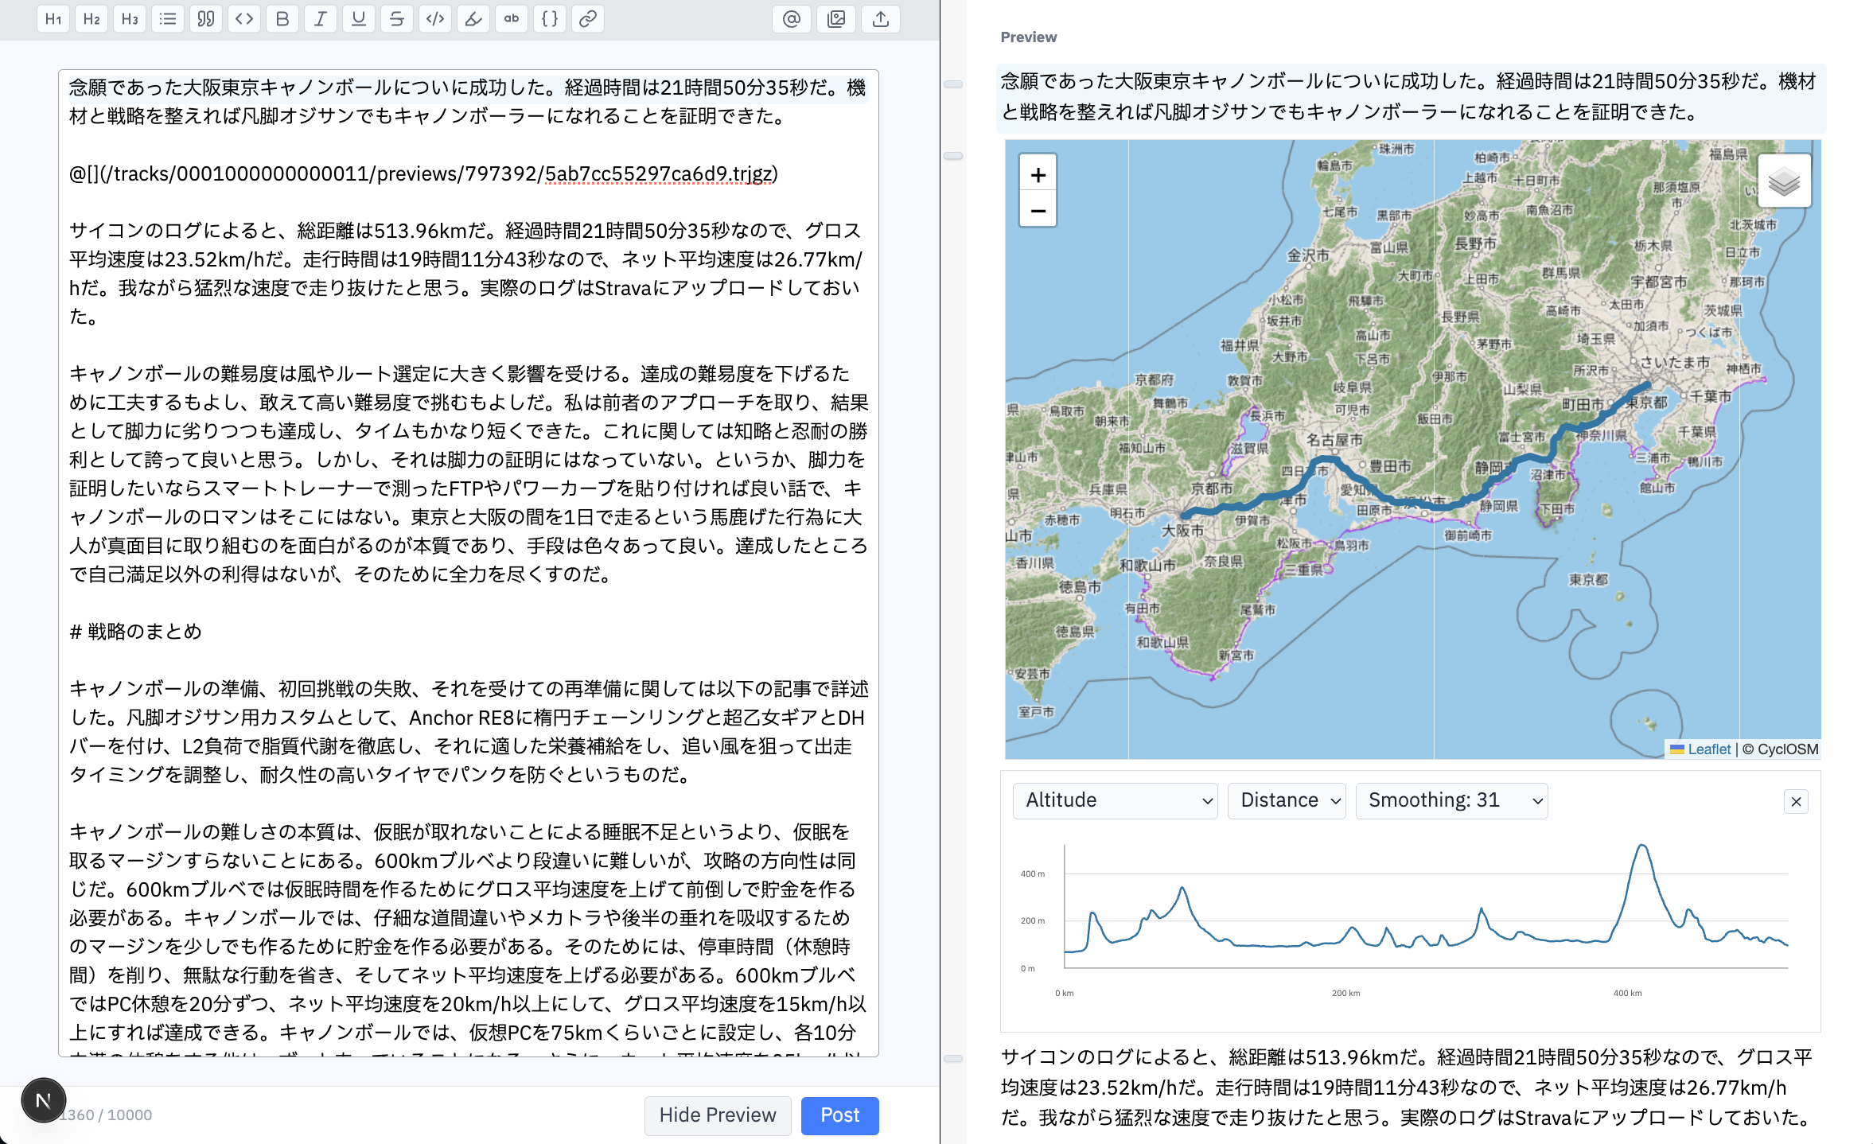1873x1144 pixels.
Task: Insert a bulleted list
Action: [x=168, y=19]
